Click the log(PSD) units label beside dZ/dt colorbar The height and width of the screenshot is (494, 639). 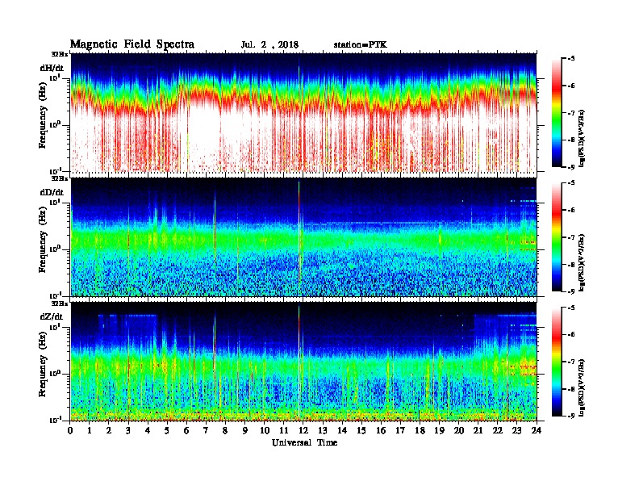point(583,387)
